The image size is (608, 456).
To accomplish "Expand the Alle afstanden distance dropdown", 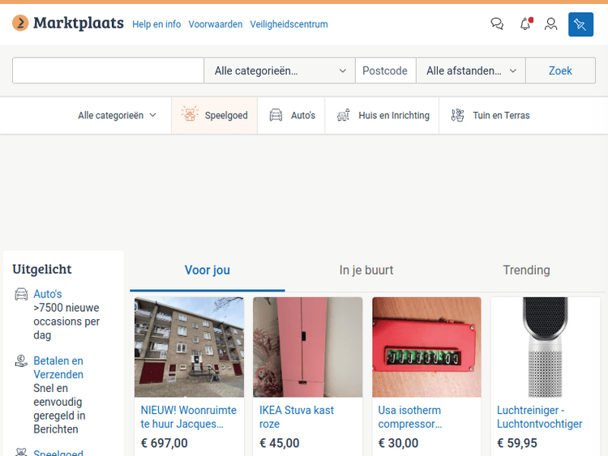I will coord(471,70).
